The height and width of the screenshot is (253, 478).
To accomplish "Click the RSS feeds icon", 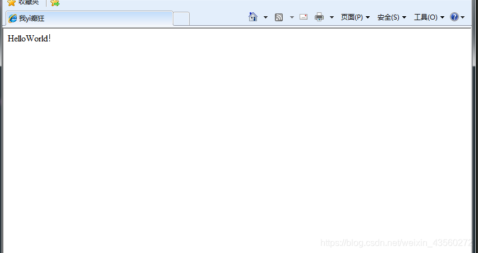I will click(x=279, y=17).
